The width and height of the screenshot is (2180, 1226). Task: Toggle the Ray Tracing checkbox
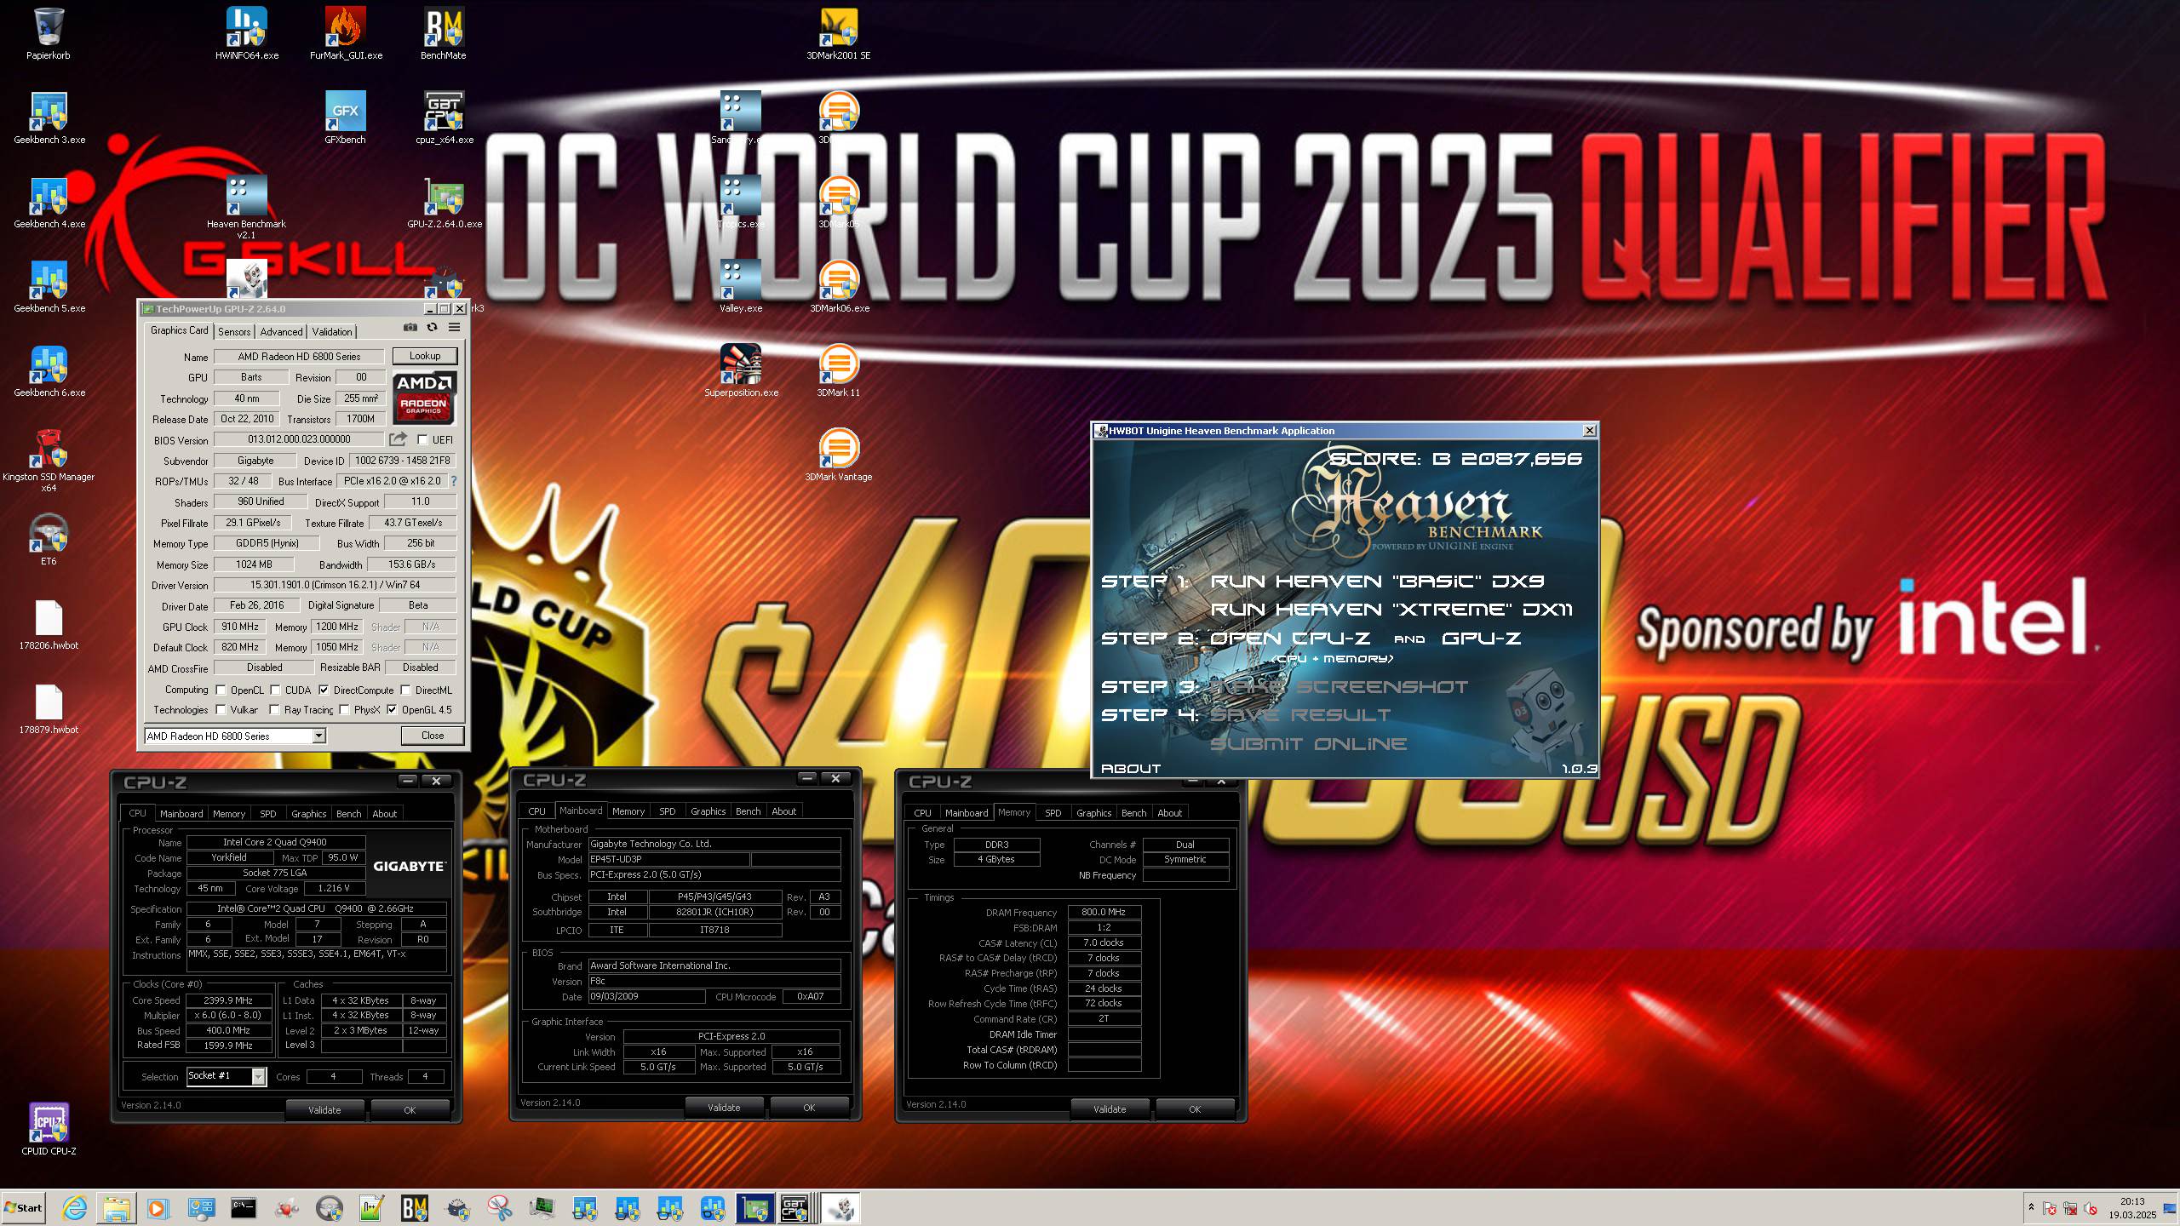274,710
